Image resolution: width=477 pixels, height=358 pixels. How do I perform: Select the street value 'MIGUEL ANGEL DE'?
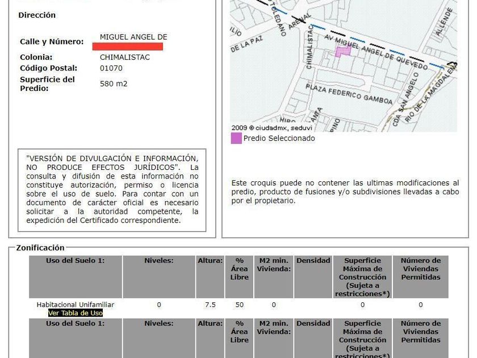133,37
